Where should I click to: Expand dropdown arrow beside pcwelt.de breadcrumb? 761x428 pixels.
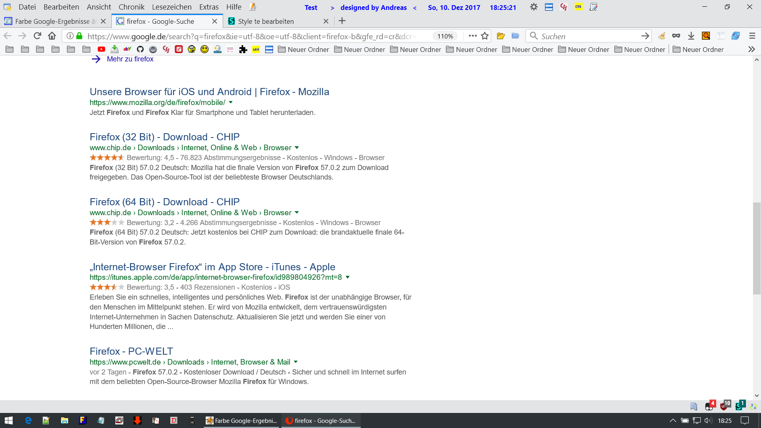[x=296, y=362]
